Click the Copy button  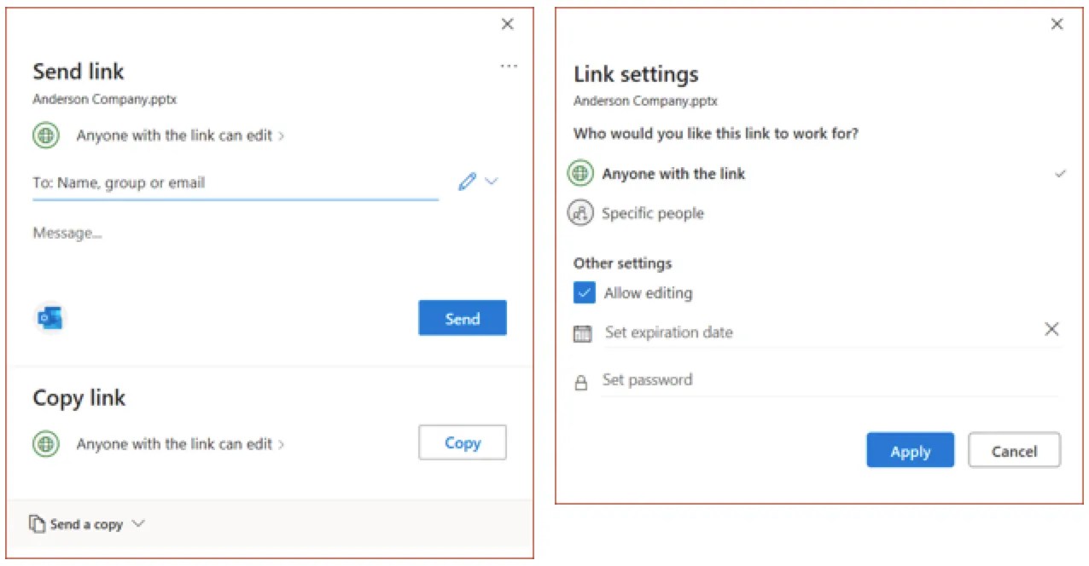463,443
